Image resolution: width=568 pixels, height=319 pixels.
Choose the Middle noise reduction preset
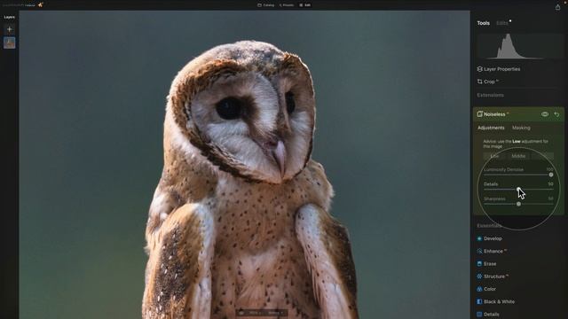518,156
